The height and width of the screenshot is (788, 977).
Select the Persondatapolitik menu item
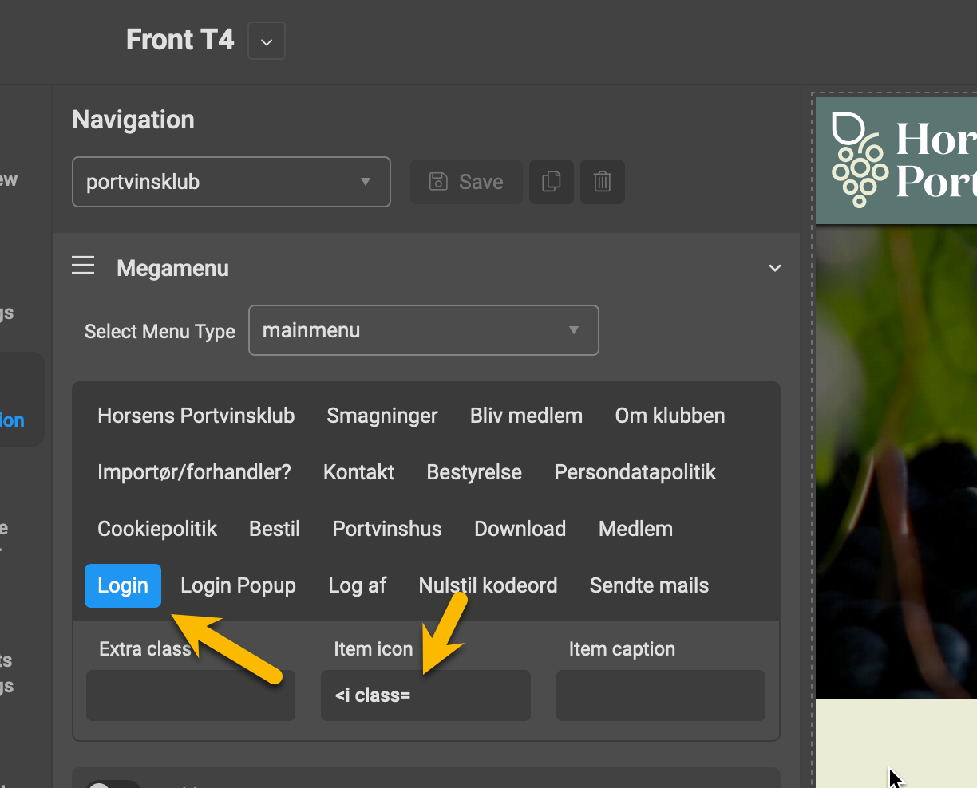coord(635,472)
